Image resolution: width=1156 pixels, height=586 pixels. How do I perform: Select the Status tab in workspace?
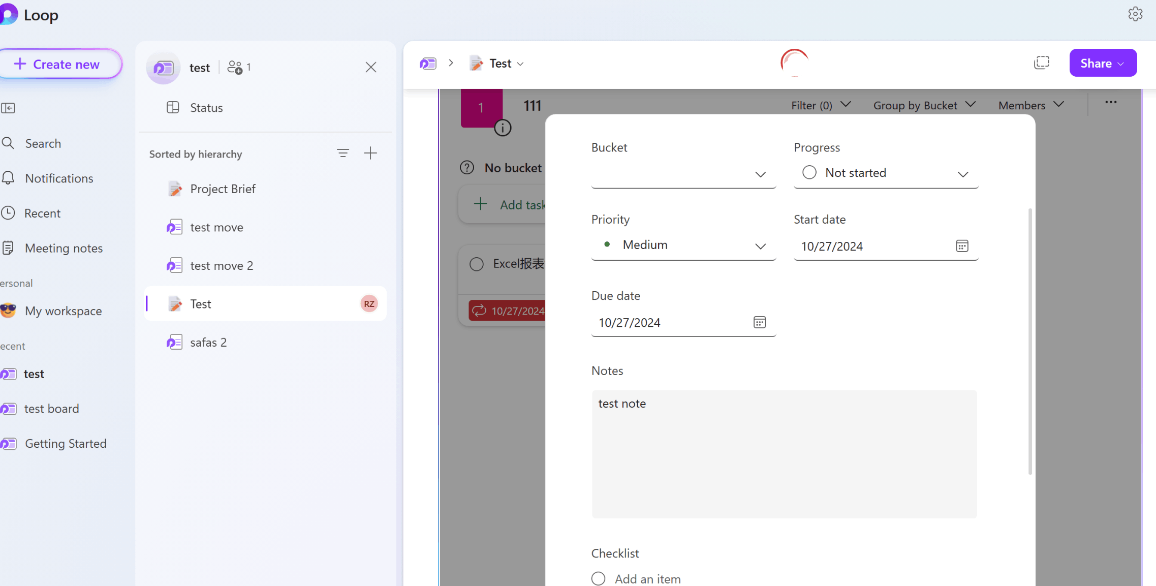click(206, 108)
